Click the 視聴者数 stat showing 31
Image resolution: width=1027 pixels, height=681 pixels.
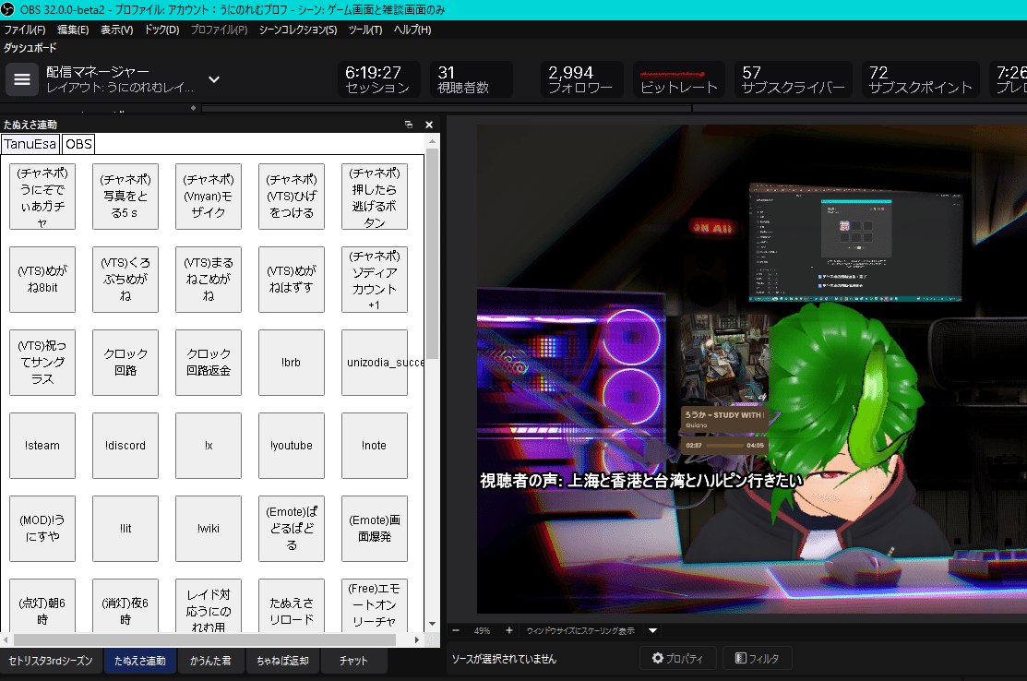(471, 79)
